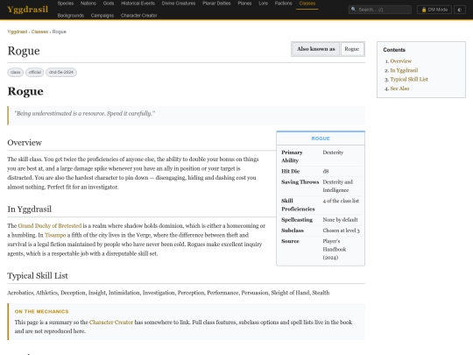Viewport: 473px width, 355px height.
Task: Click the 'class' tag pill
Action: pyautogui.click(x=16, y=72)
